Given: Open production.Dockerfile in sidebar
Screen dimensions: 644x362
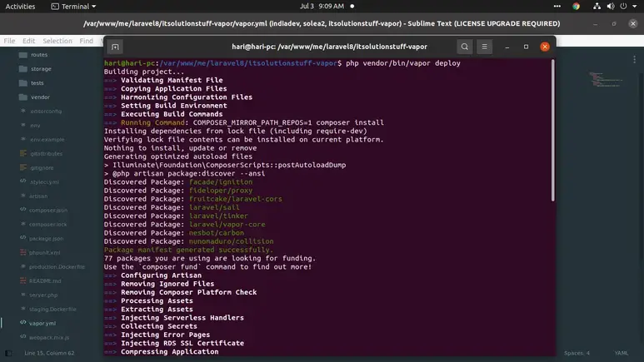Looking at the screenshot, I should pyautogui.click(x=57, y=267).
